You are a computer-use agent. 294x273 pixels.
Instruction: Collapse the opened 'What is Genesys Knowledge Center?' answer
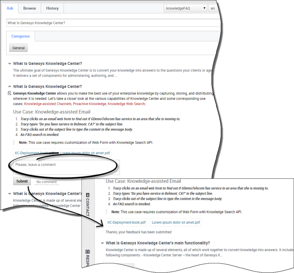(x=9, y=87)
